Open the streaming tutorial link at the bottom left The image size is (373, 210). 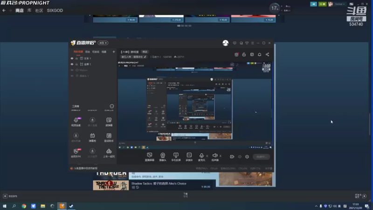pyautogui.click(x=84, y=168)
